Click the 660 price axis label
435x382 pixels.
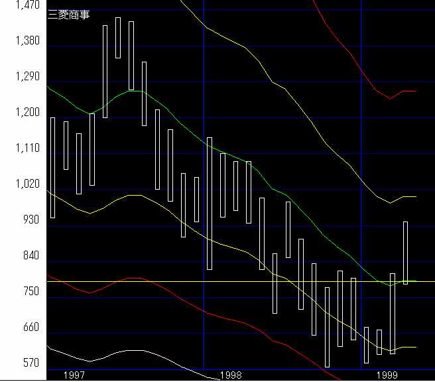(x=31, y=328)
